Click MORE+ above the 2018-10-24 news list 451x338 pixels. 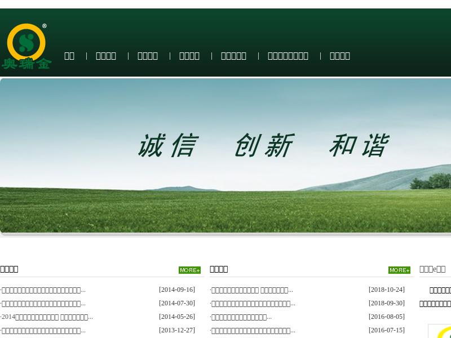pos(399,270)
